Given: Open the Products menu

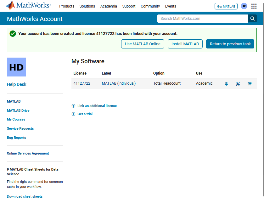Looking at the screenshot, I should 67,6.
